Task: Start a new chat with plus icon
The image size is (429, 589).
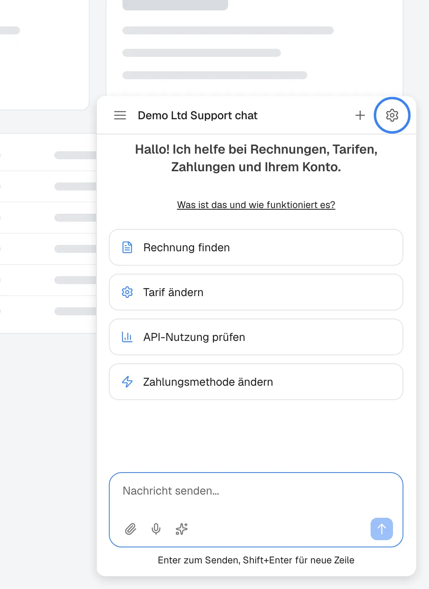Action: coord(360,115)
